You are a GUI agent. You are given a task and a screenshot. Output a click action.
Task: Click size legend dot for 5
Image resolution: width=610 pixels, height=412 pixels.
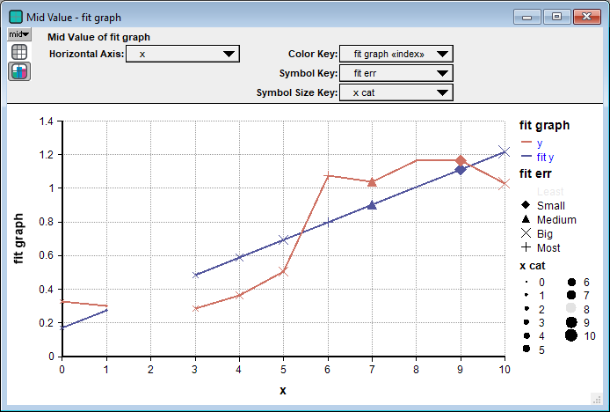(x=526, y=349)
